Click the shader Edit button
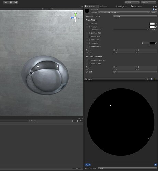Viewport: 158px width, 171px height. pyautogui.click(x=154, y=12)
